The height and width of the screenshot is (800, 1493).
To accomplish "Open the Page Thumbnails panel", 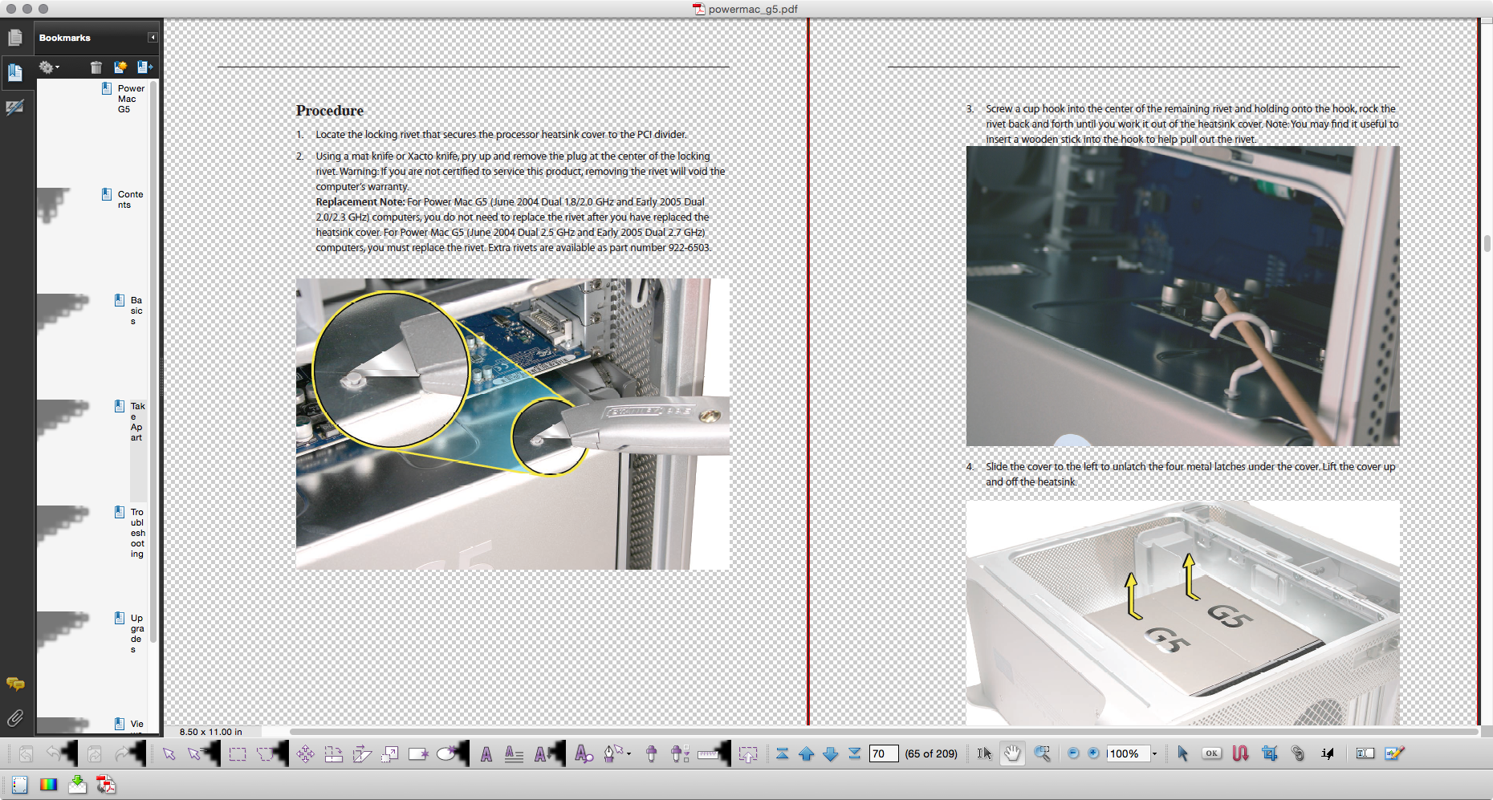I will (14, 37).
